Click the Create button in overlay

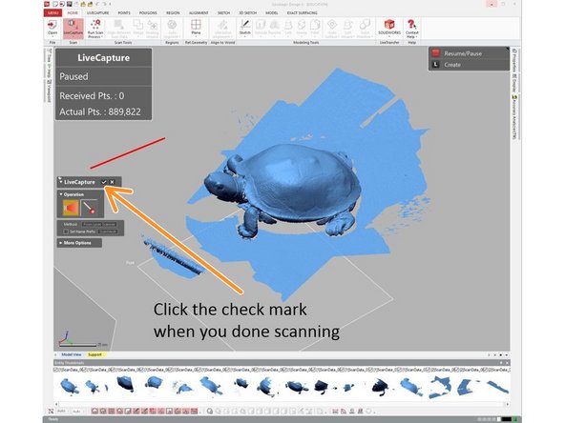pyautogui.click(x=452, y=65)
